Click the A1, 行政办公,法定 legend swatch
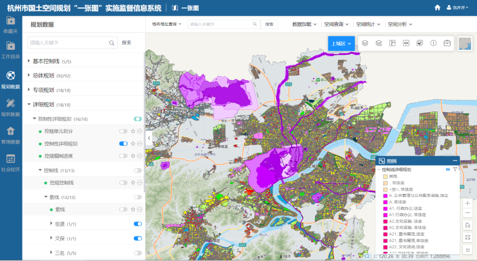 pyautogui.click(x=386, y=209)
